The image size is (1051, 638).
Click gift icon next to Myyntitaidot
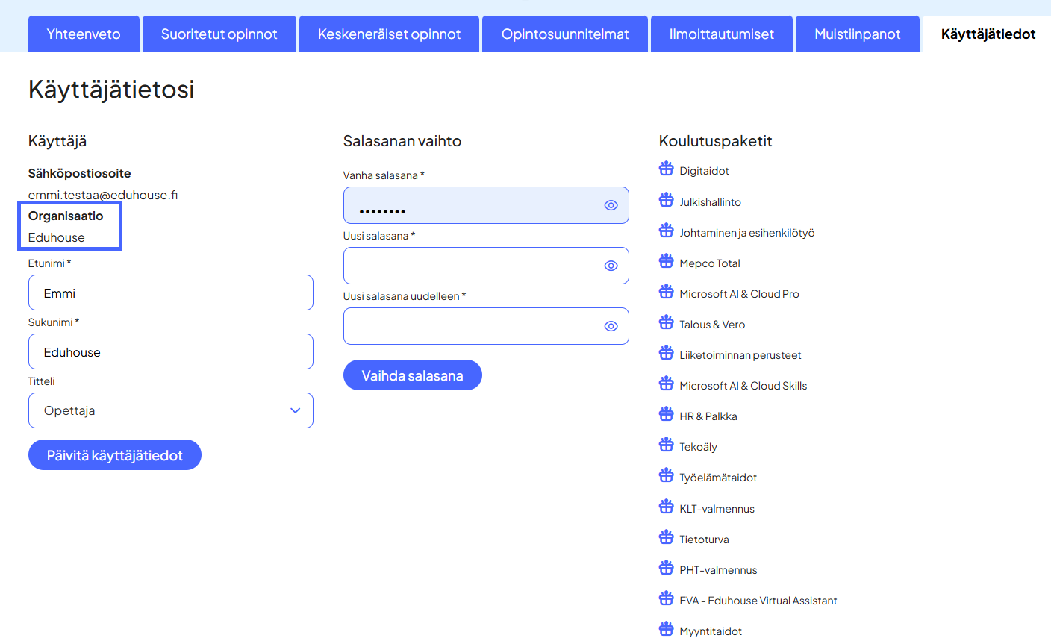click(x=666, y=629)
